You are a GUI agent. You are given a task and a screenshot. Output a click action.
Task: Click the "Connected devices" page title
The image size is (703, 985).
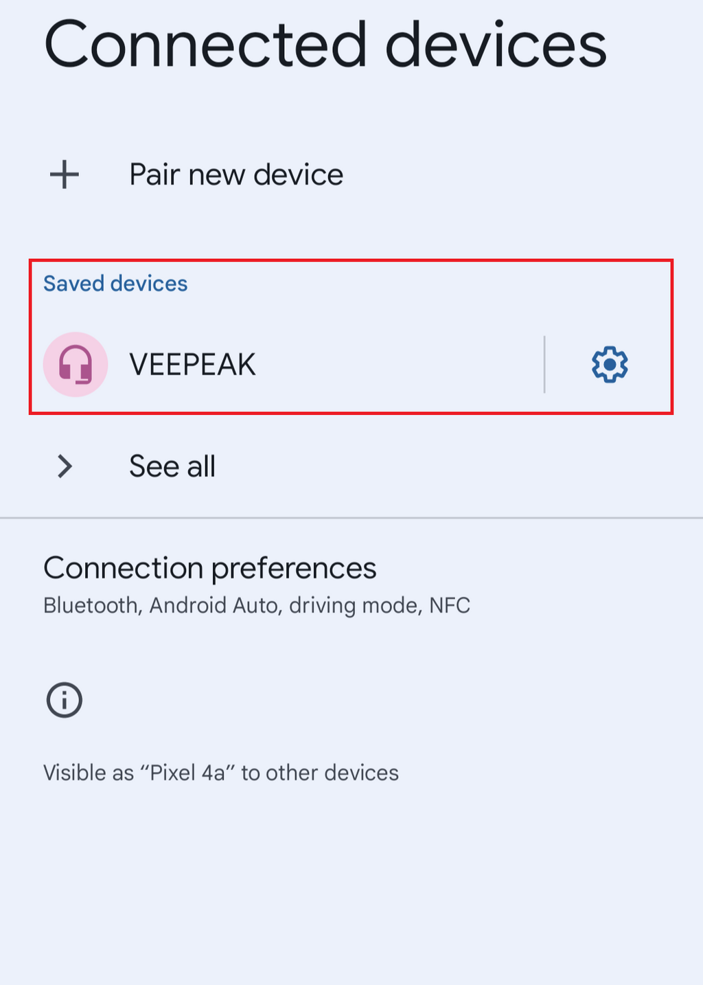pos(325,45)
